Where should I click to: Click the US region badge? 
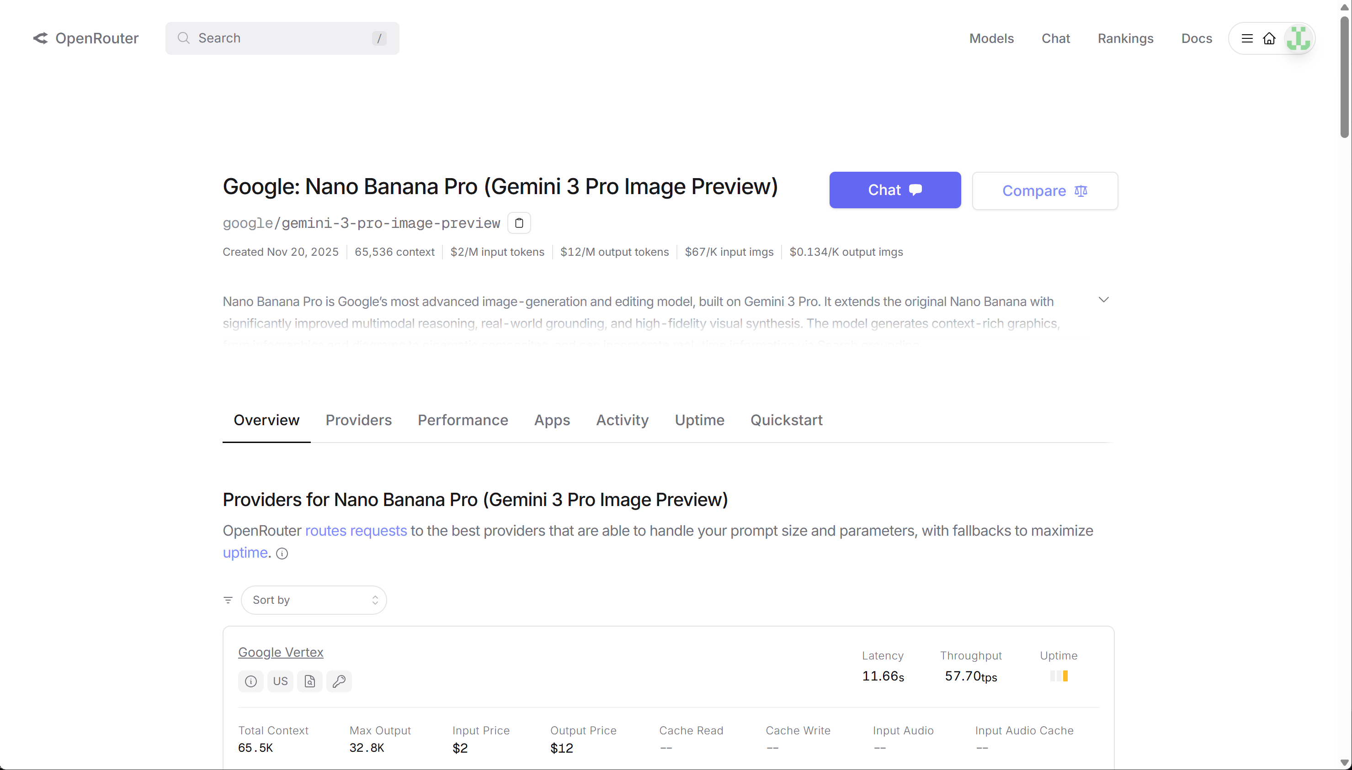[280, 681]
